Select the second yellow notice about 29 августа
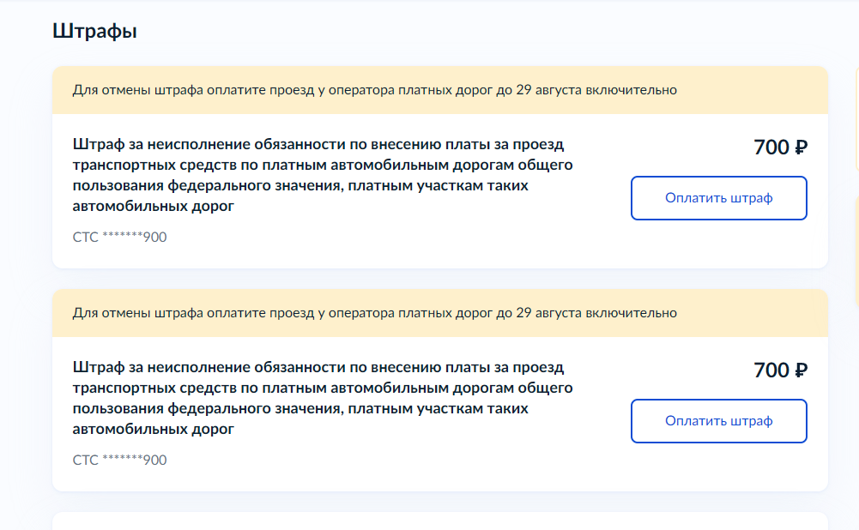The image size is (859, 530). coord(440,313)
